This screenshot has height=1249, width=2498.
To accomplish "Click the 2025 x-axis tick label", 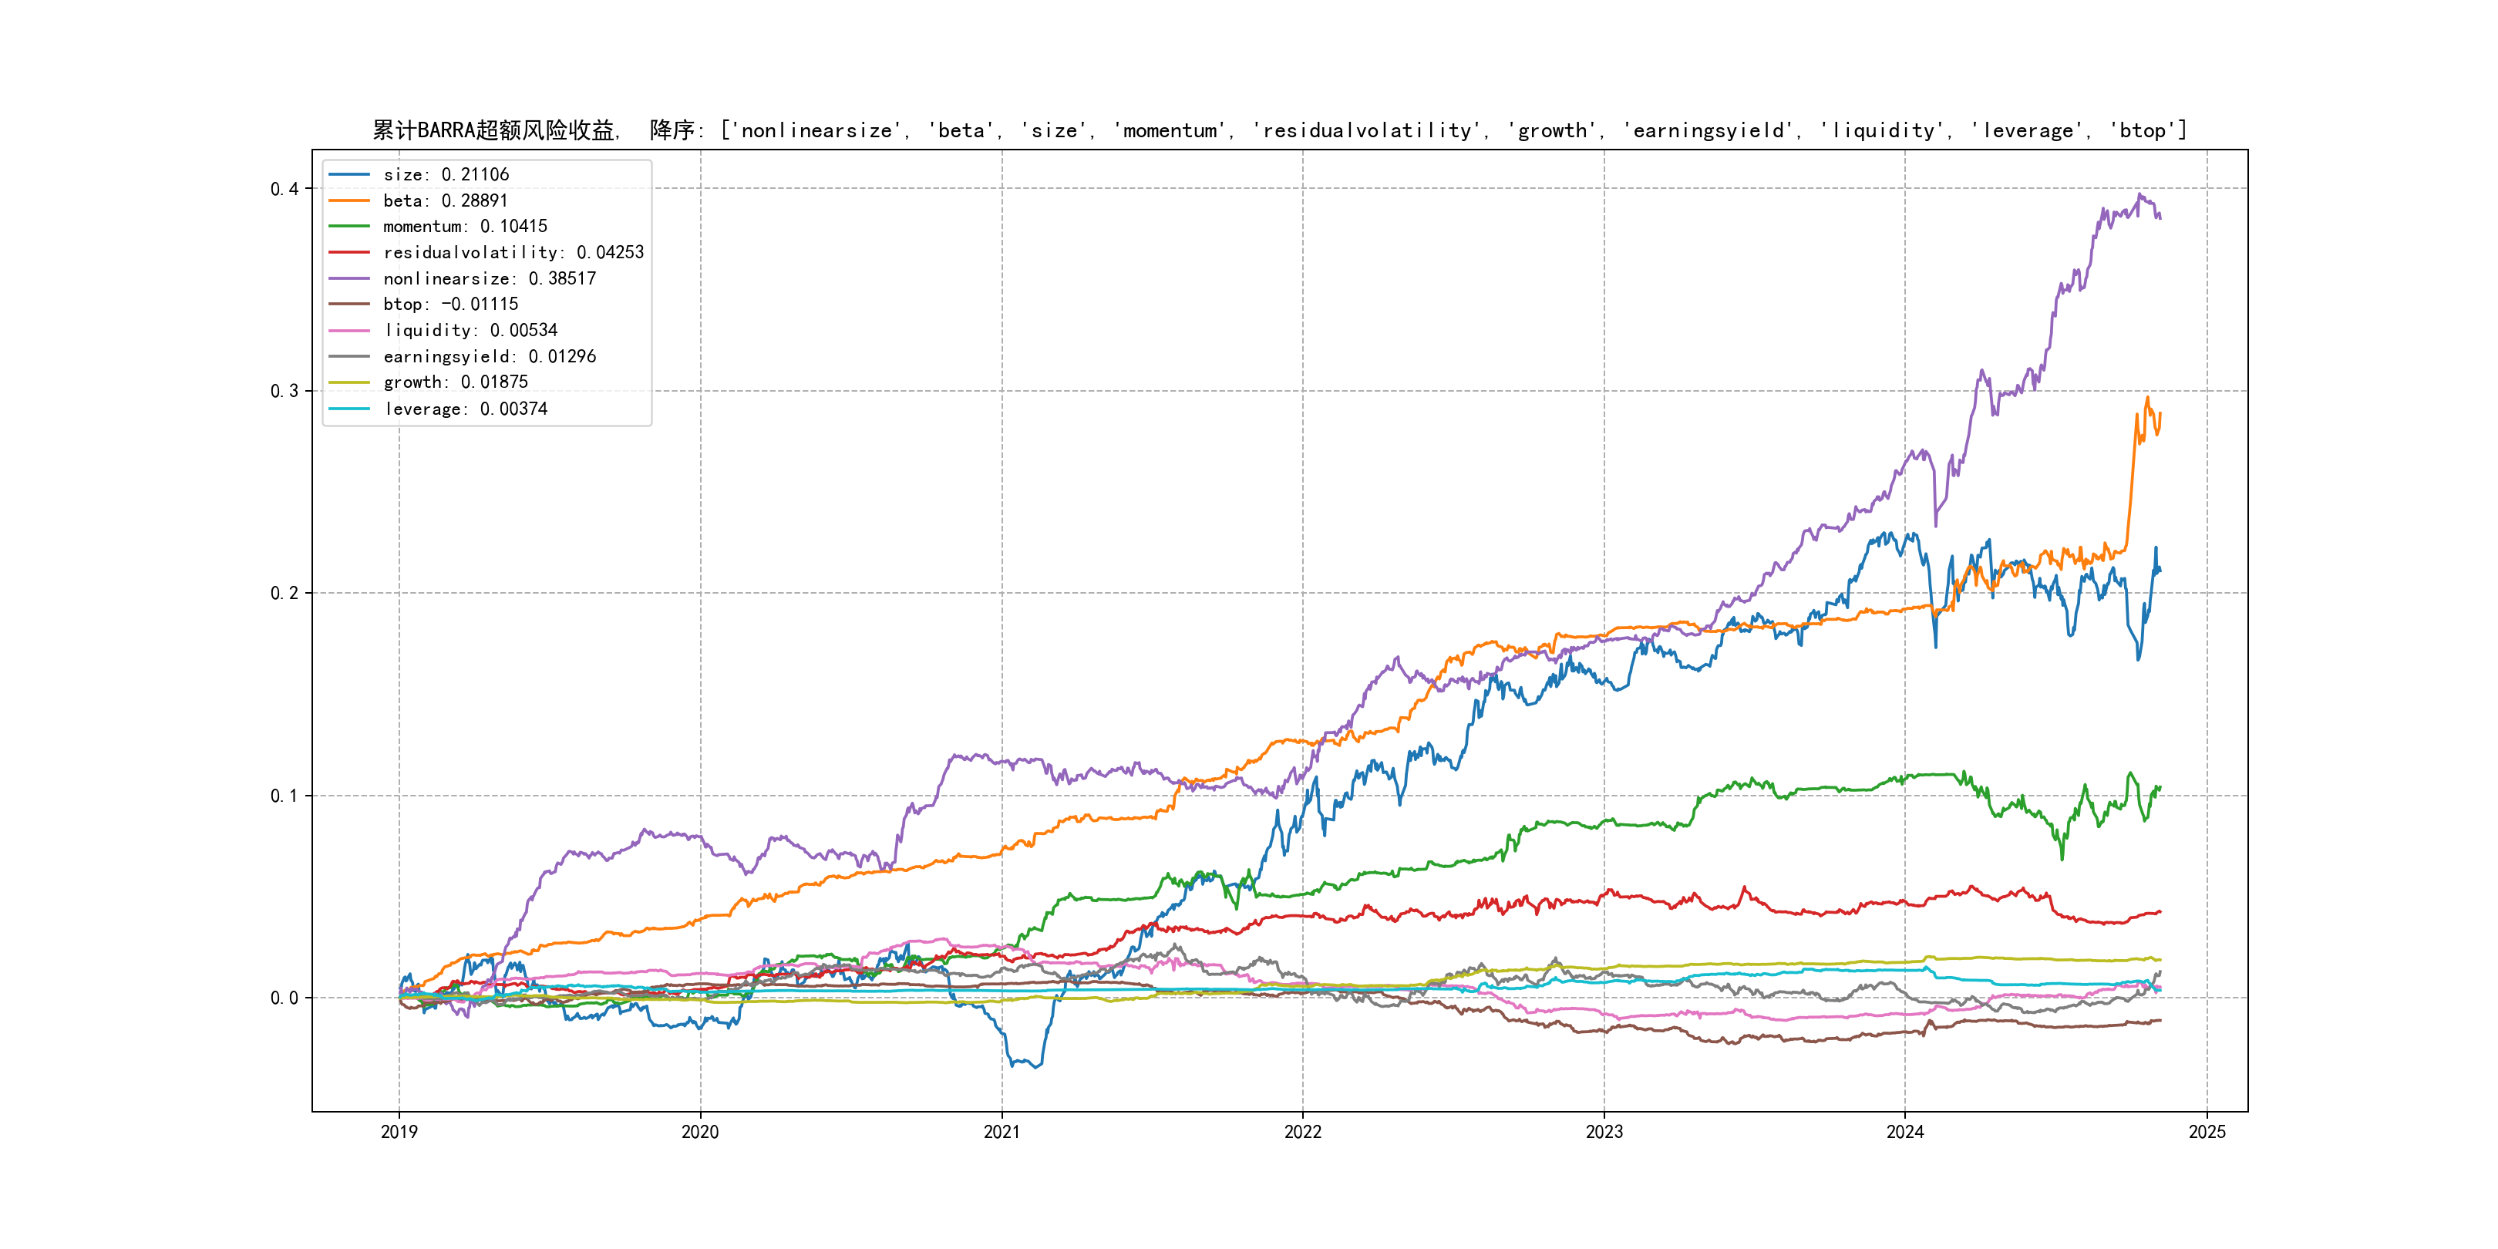I will tap(2207, 1132).
